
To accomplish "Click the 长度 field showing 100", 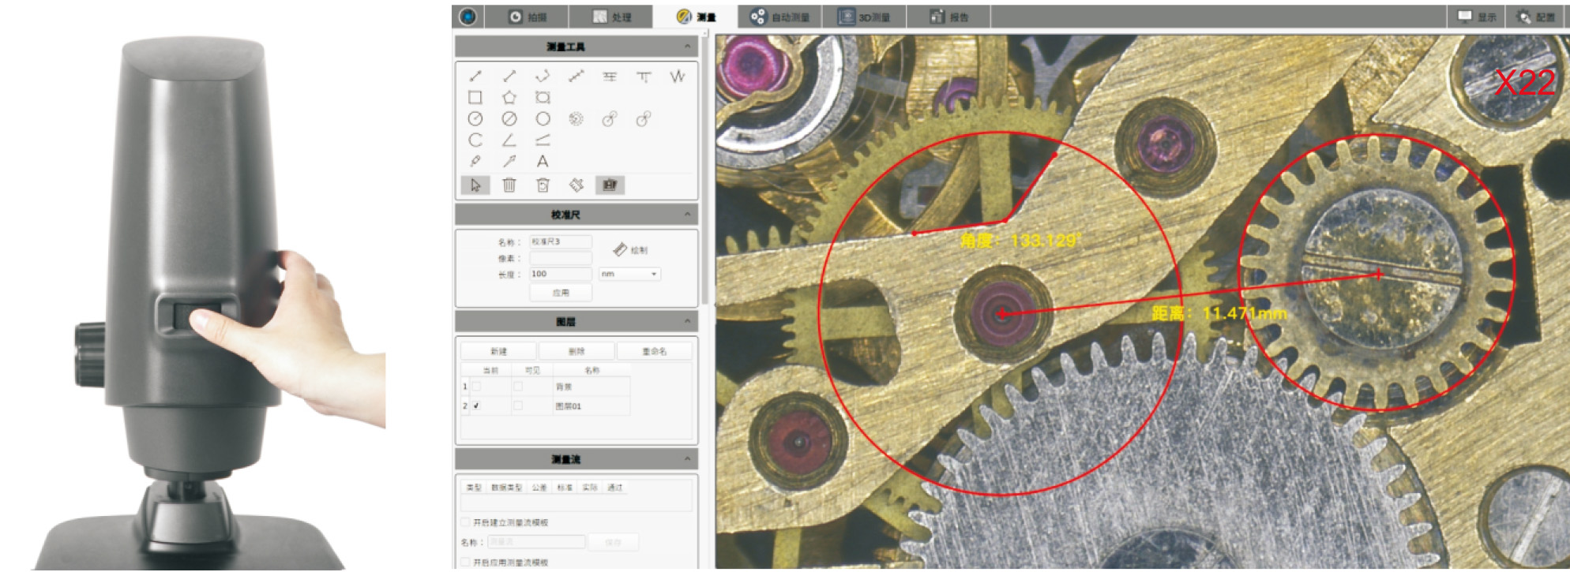I will [x=561, y=274].
